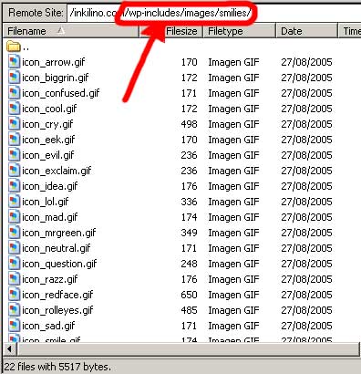361x374 pixels.
Task: Click the Remote Site path input field
Action: click(214, 13)
